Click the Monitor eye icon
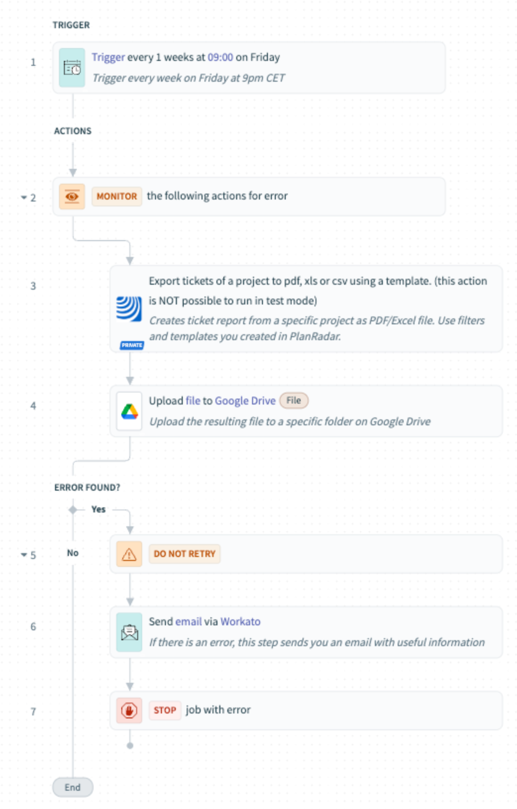Viewport: 517px width, 809px height. pos(72,197)
